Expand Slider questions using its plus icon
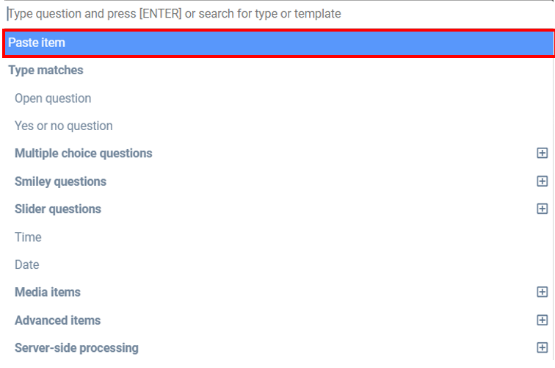The width and height of the screenshot is (555, 368). tap(542, 209)
